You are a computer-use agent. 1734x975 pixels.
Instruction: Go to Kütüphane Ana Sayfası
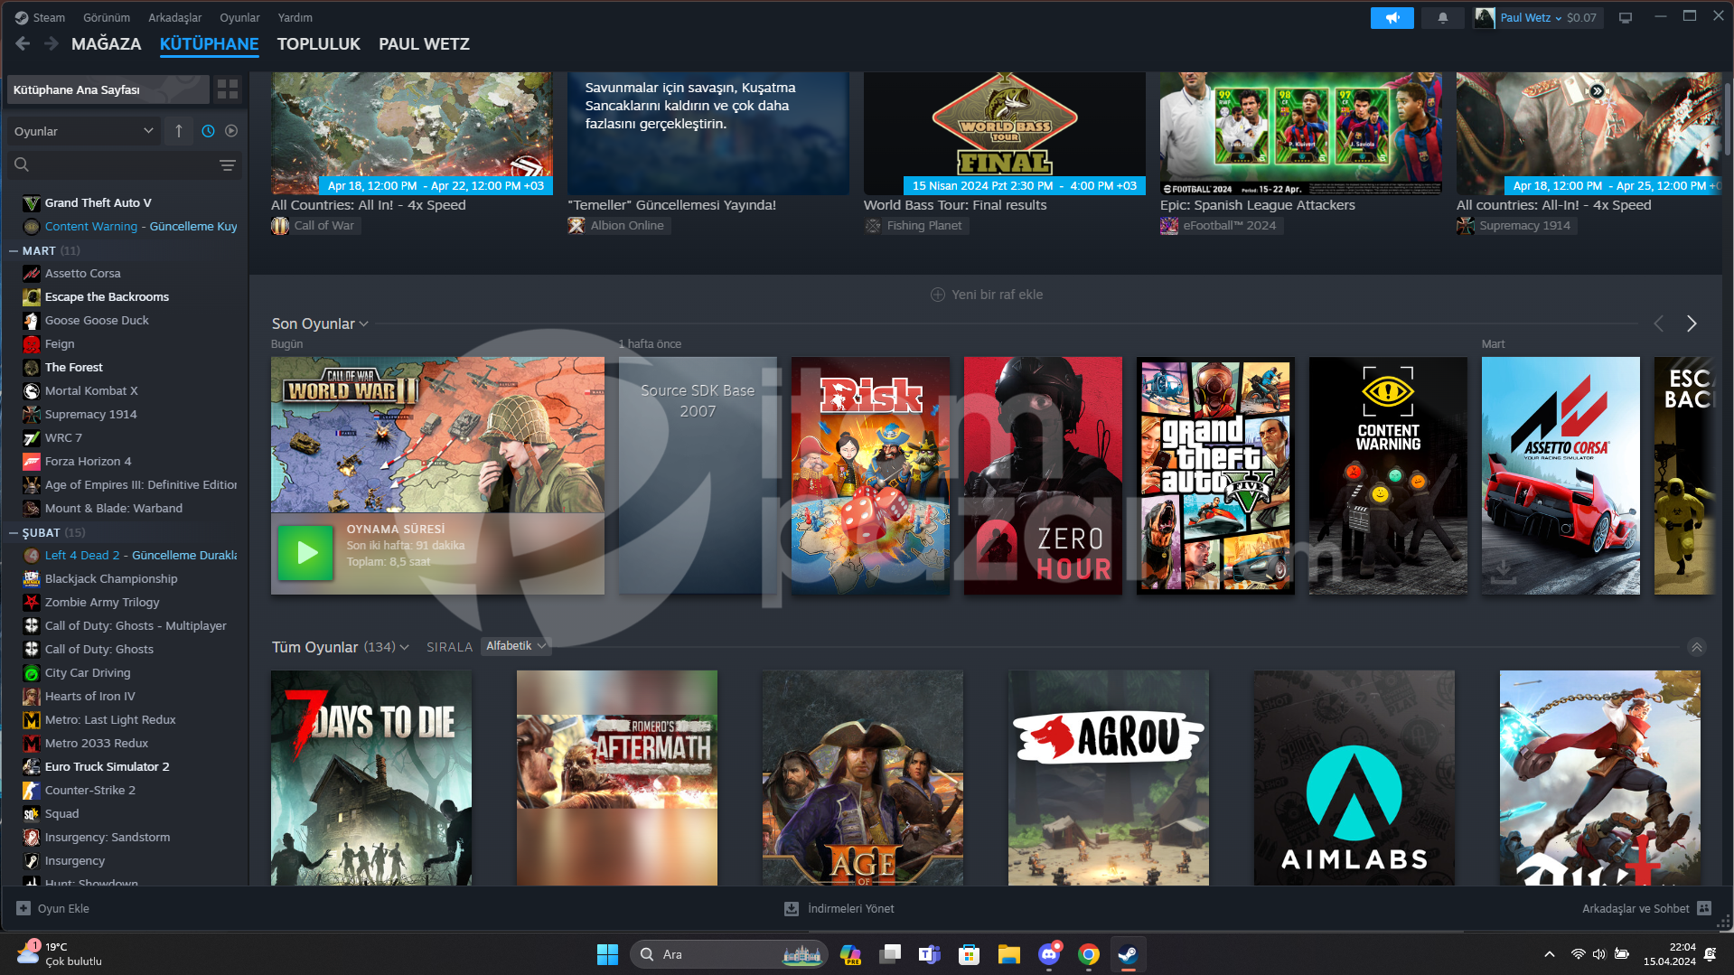coord(108,89)
